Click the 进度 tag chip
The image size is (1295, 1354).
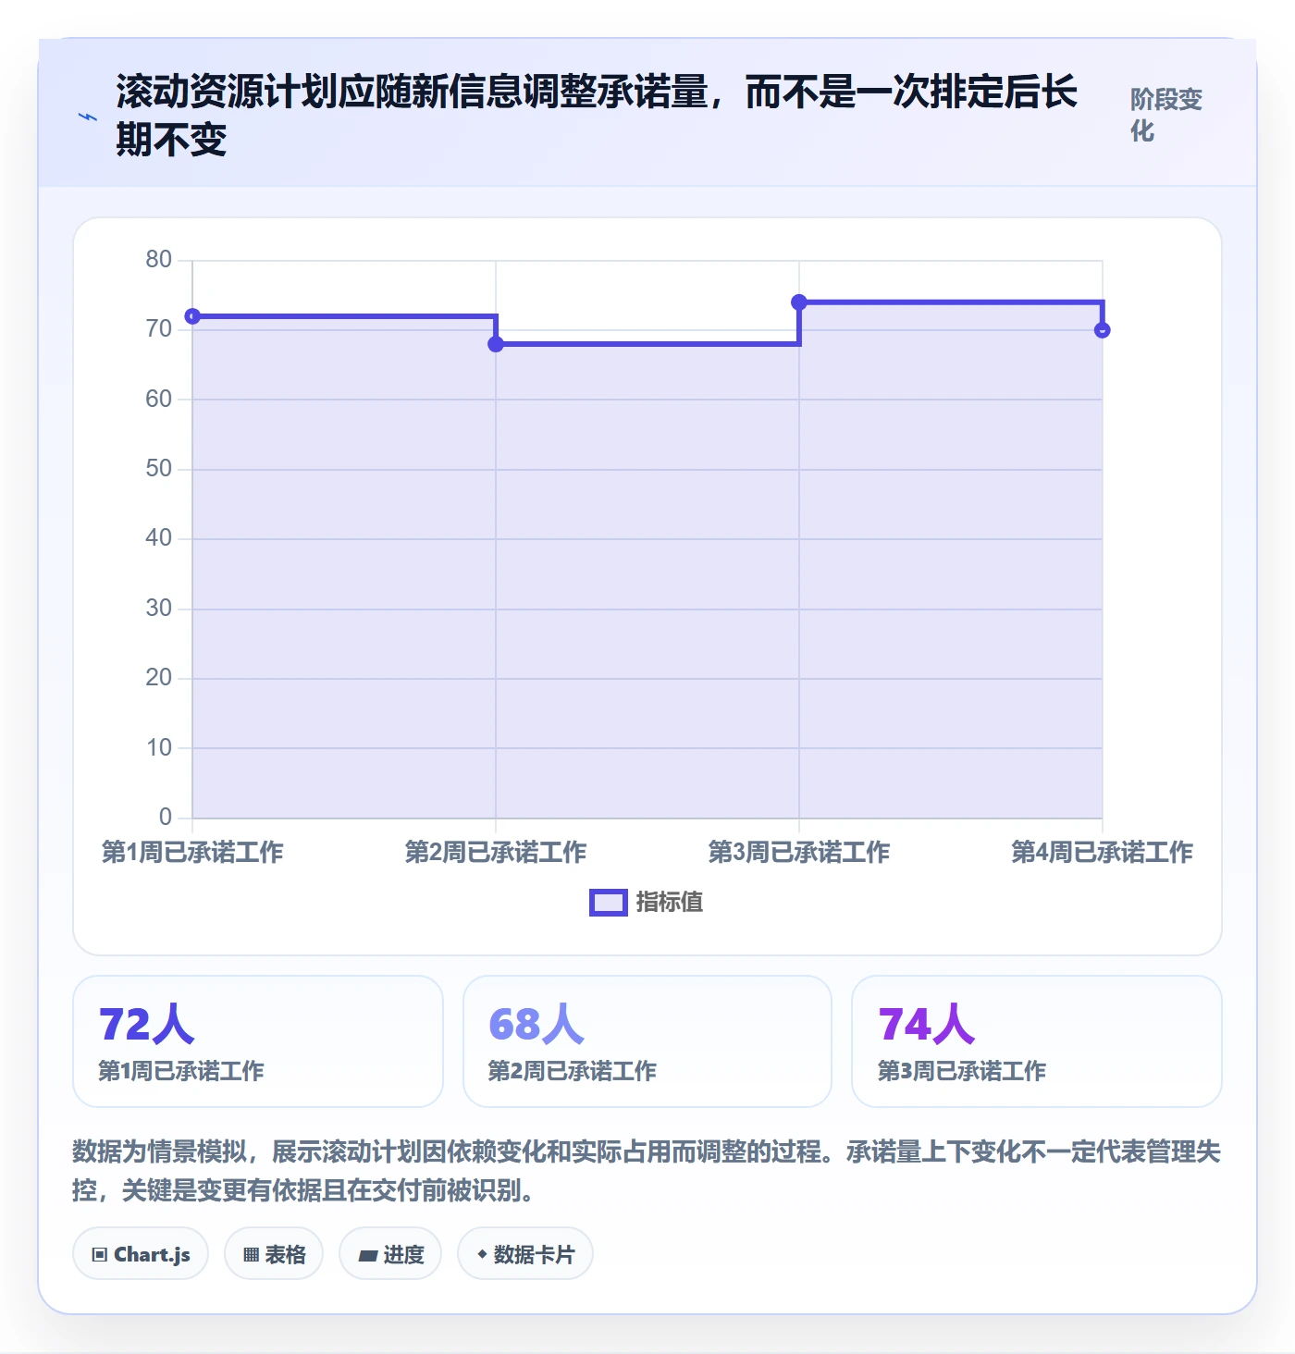[x=390, y=1254]
